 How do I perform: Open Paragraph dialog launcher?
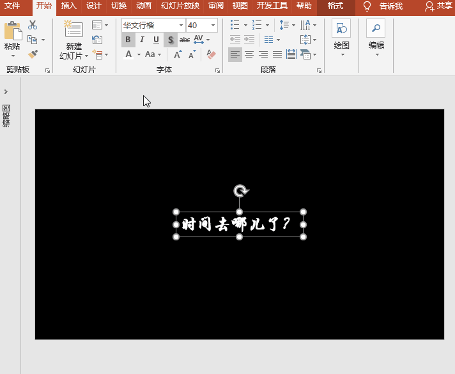pos(319,70)
